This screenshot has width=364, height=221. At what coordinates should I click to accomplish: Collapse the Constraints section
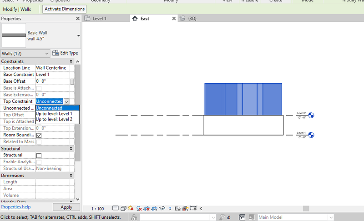click(x=71, y=61)
